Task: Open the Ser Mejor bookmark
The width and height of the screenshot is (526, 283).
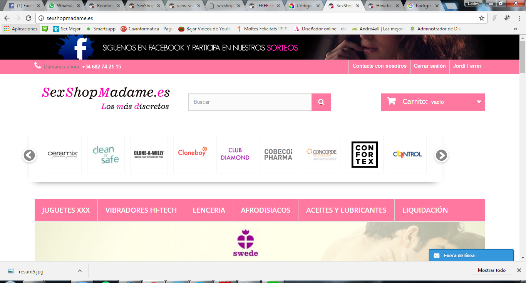Action: click(67, 29)
